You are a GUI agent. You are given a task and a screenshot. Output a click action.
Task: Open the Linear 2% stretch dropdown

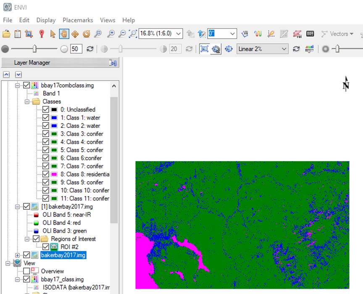(x=284, y=49)
